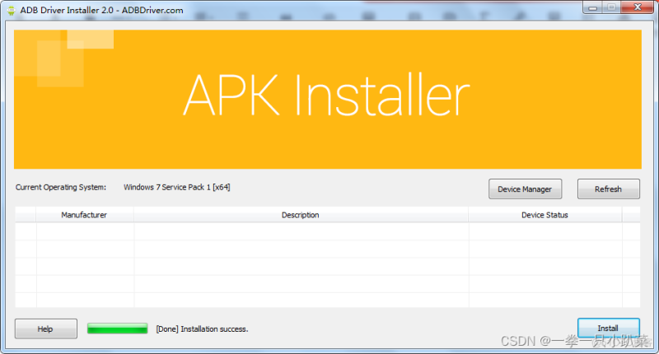The height and width of the screenshot is (354, 659).
Task: Click "Windows 7 Service Pack 1 [x64]" text
Action: [x=177, y=187]
